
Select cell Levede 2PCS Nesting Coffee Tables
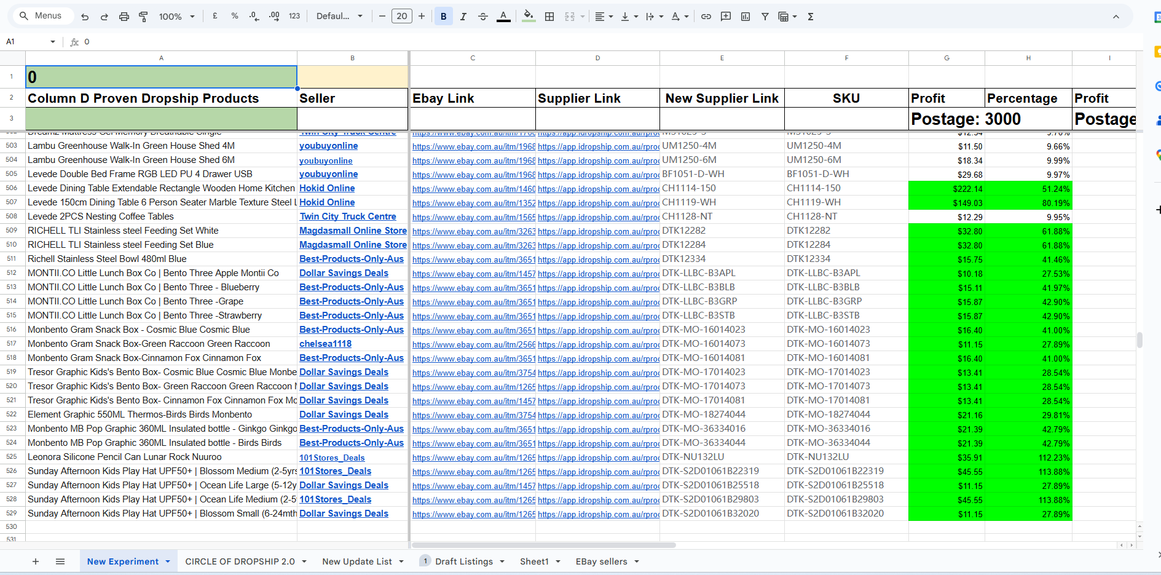coord(161,216)
